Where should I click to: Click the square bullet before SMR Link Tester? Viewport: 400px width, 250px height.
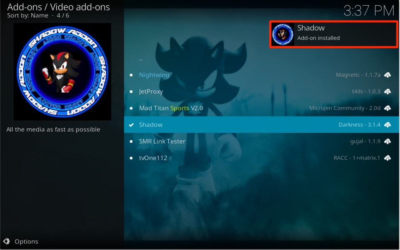[x=131, y=141]
